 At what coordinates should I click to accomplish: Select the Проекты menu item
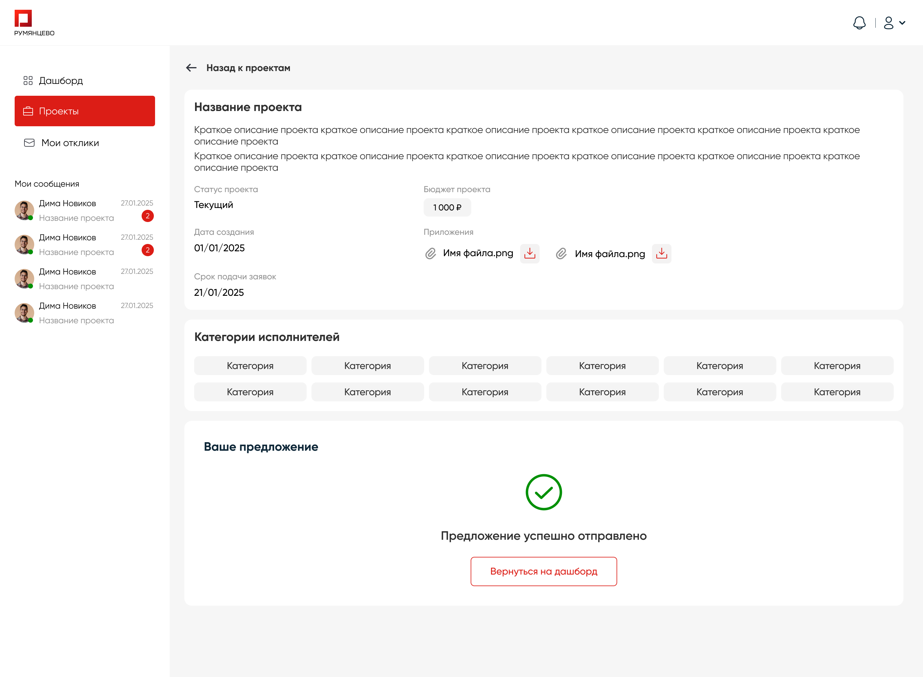[85, 111]
